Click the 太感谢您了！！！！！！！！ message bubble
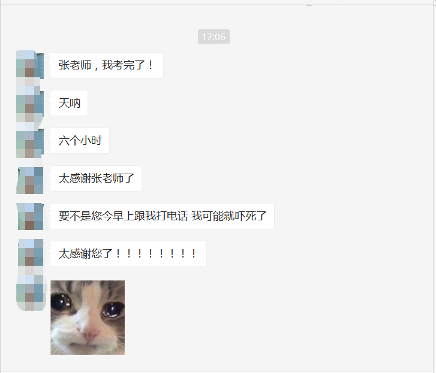The height and width of the screenshot is (373, 436). click(x=128, y=254)
